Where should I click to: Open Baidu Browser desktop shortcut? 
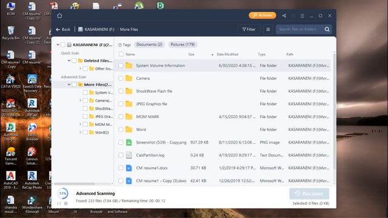(32, 132)
